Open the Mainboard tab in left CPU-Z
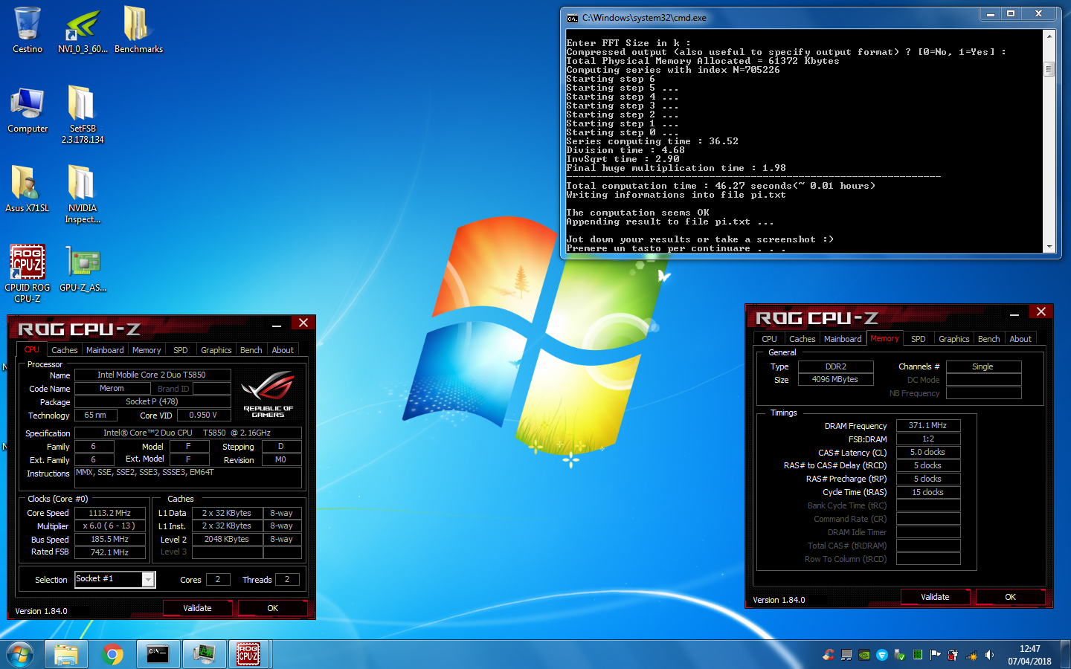The height and width of the screenshot is (669, 1071). tap(105, 350)
